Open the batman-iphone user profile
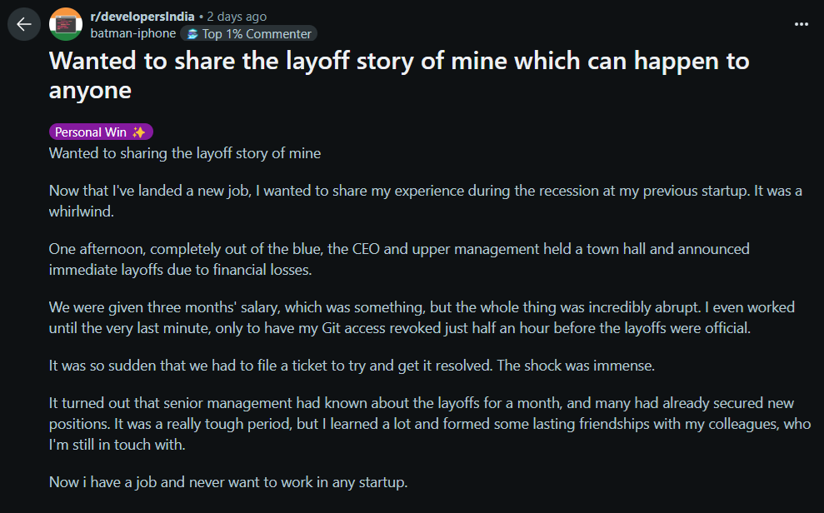 133,34
